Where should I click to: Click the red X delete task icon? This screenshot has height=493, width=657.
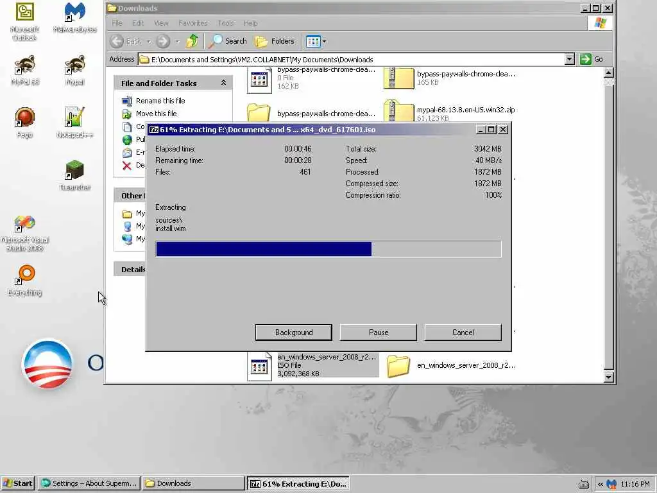click(x=127, y=166)
